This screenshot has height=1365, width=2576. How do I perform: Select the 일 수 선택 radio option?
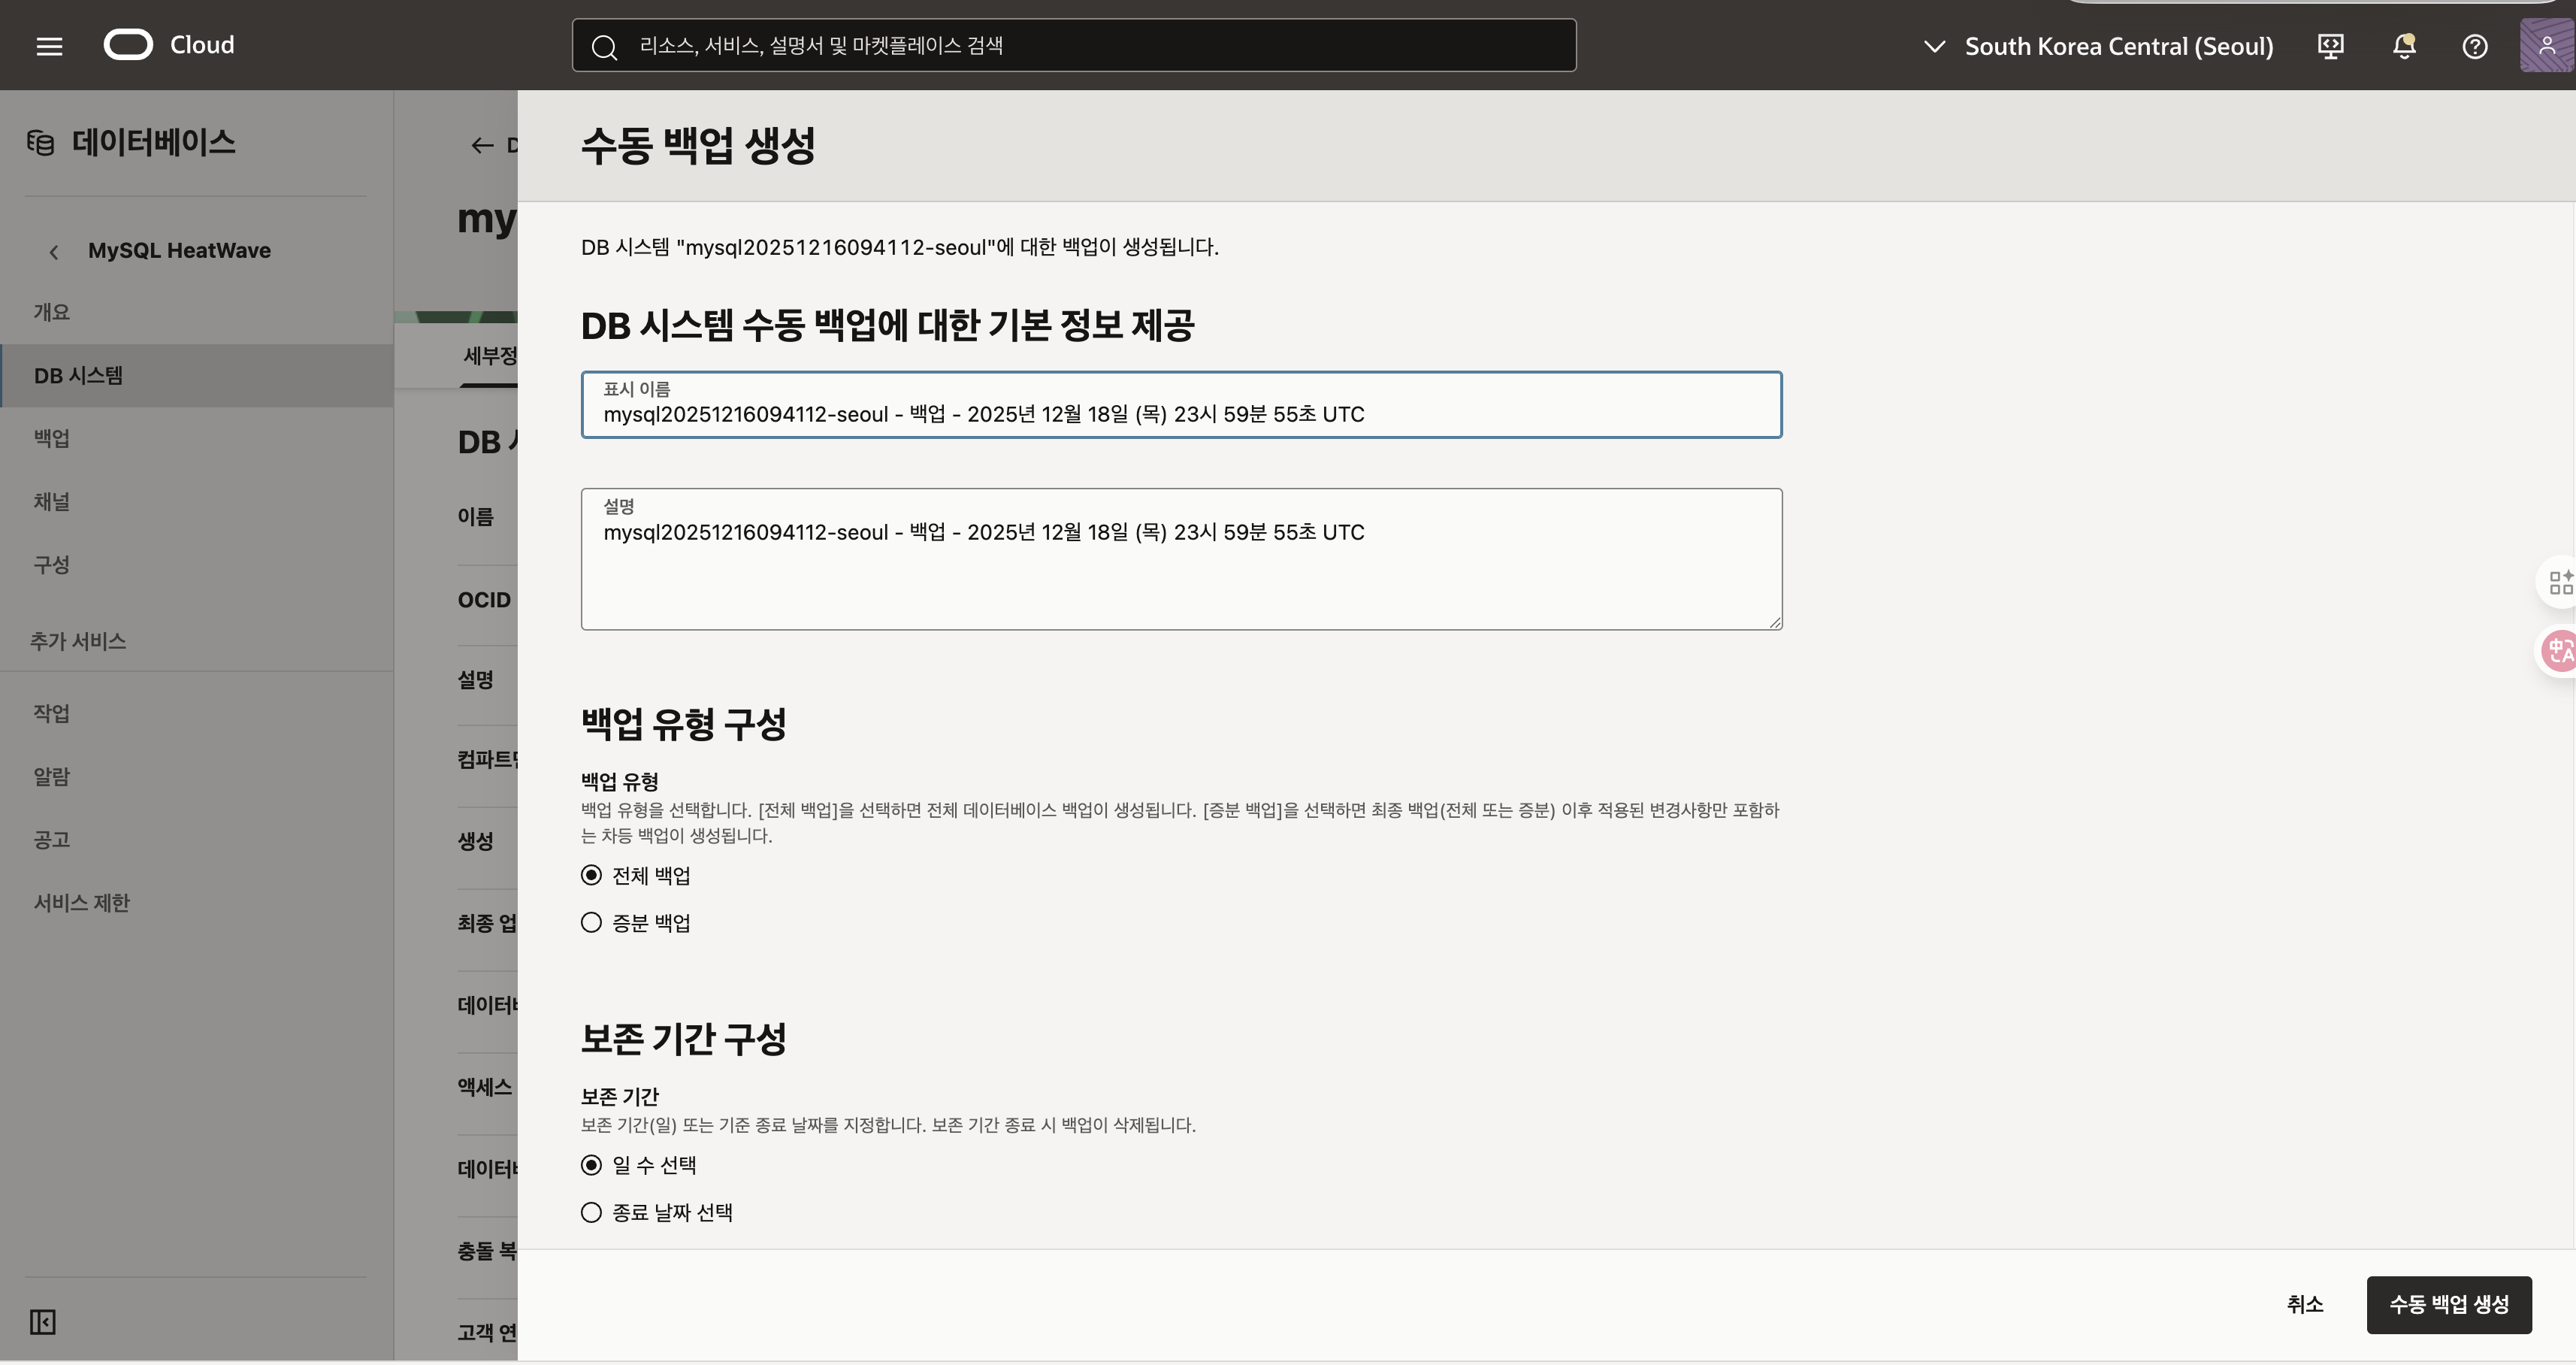point(591,1165)
